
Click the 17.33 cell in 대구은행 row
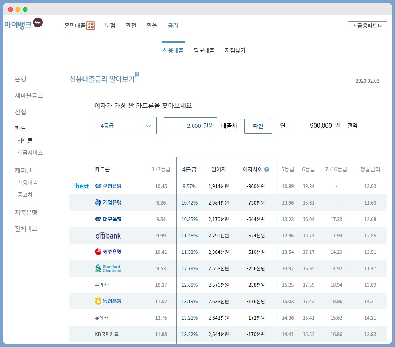tap(336, 219)
